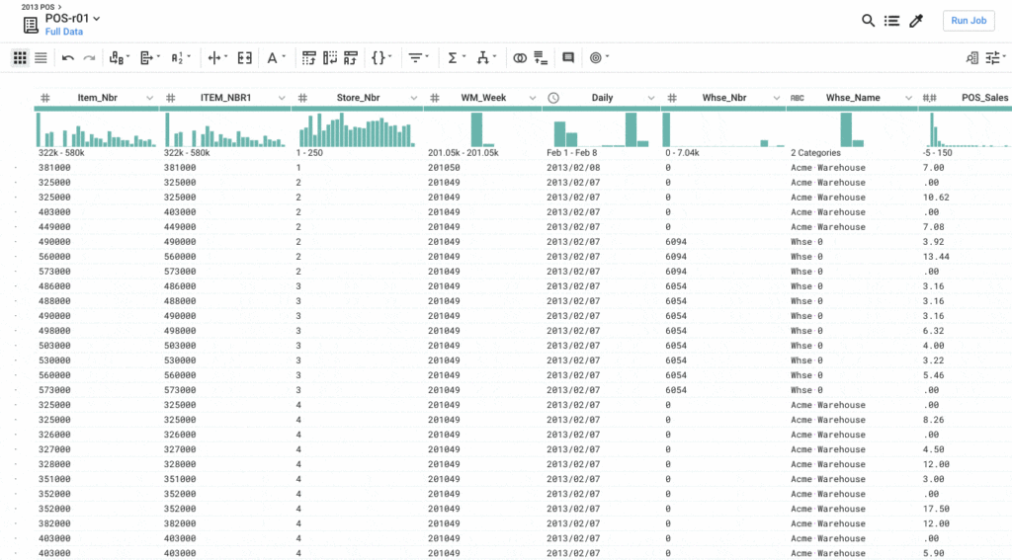Click the join datasets icon
The width and height of the screenshot is (1012, 560).
coord(520,58)
